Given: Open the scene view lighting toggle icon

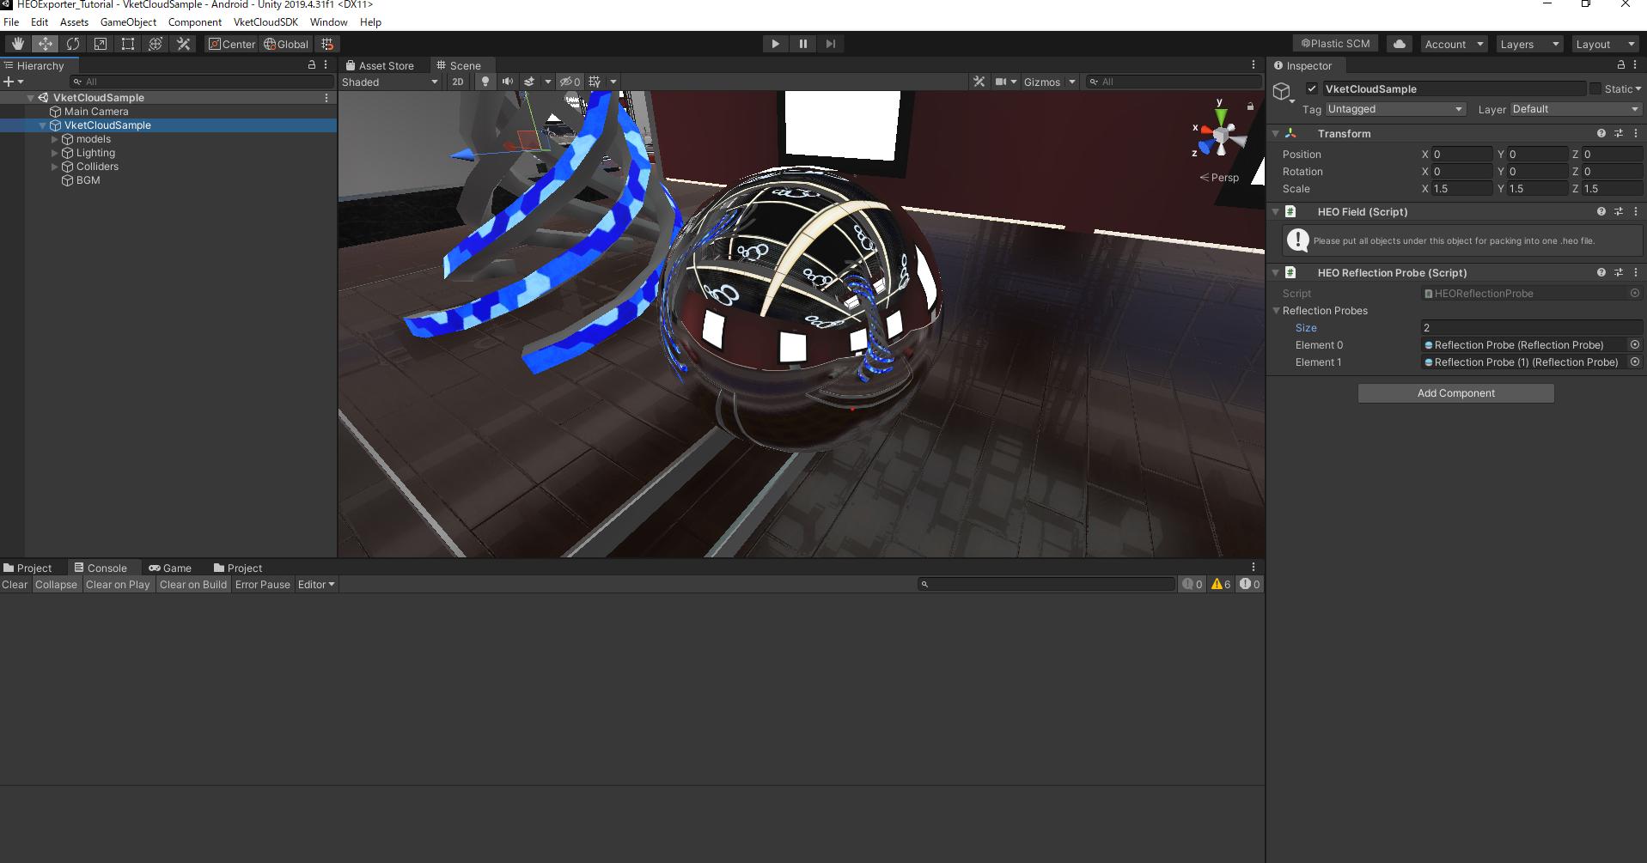Looking at the screenshot, I should pyautogui.click(x=485, y=82).
